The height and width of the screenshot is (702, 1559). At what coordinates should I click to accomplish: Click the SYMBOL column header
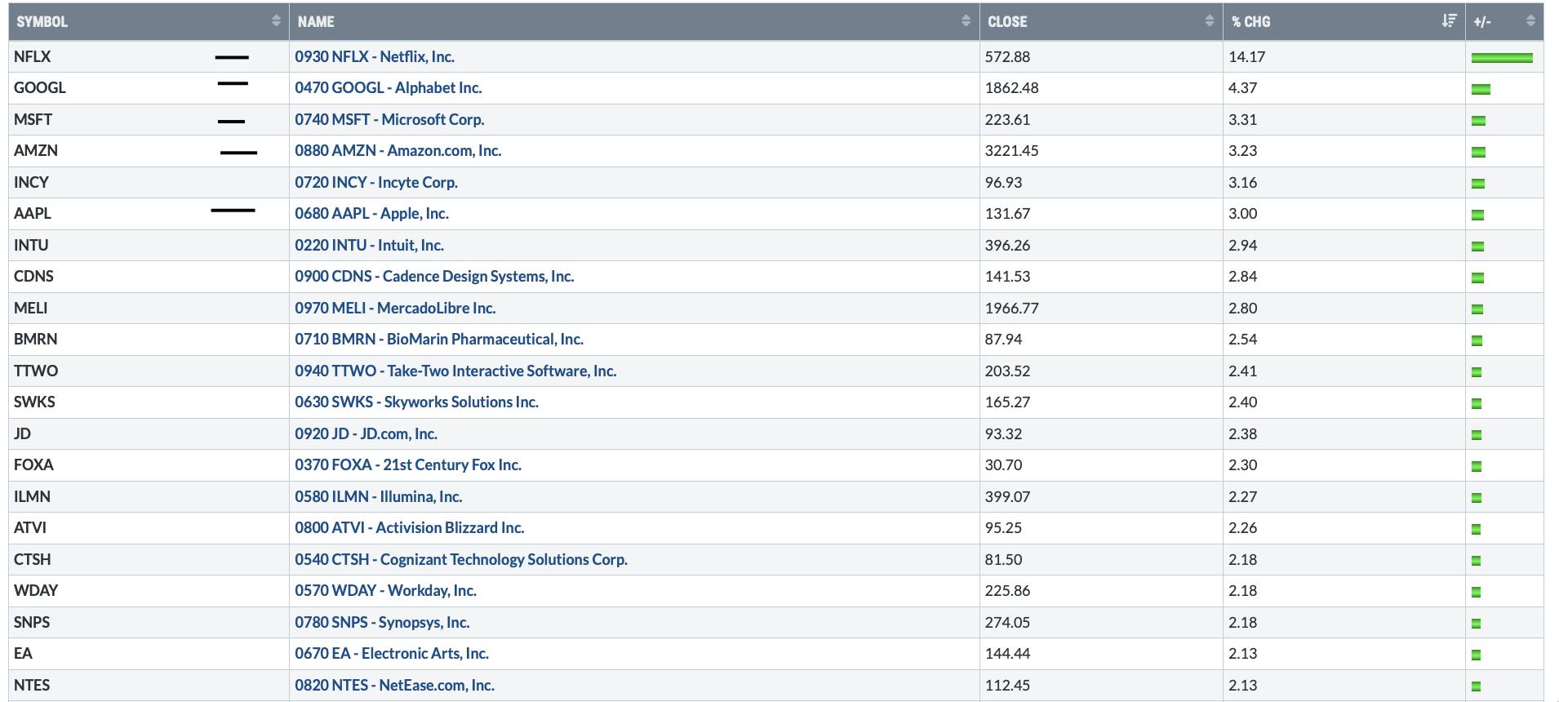42,22
